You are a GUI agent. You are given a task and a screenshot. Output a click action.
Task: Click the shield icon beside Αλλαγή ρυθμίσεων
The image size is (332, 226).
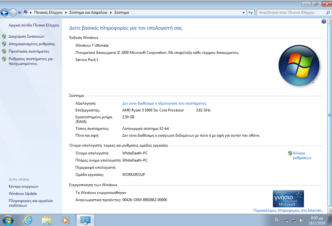(290, 153)
